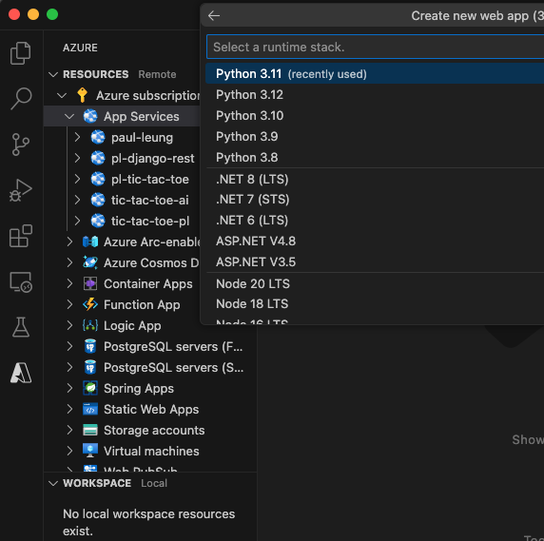The width and height of the screenshot is (544, 541).
Task: Click the pl-tic-tac-toe app icon
Action: [98, 179]
